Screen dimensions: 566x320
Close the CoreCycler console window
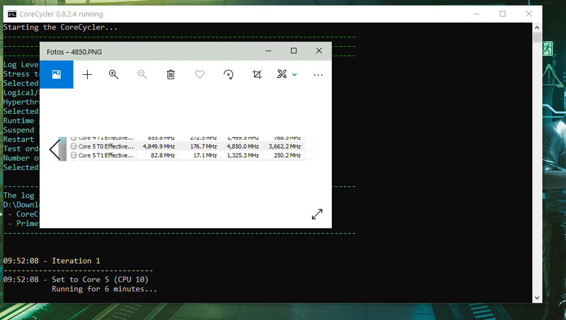[529, 14]
